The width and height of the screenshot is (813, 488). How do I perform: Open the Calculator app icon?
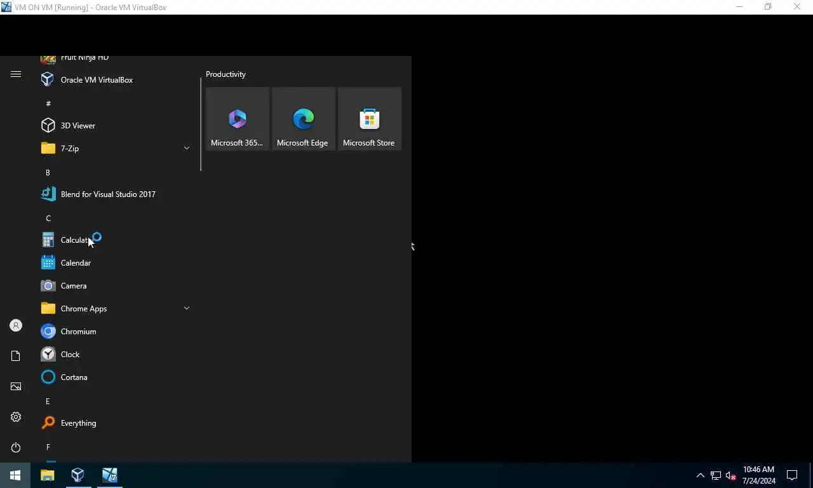[48, 240]
